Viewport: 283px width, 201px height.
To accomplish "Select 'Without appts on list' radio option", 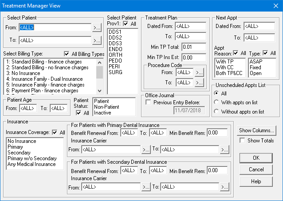I will pos(216,112).
